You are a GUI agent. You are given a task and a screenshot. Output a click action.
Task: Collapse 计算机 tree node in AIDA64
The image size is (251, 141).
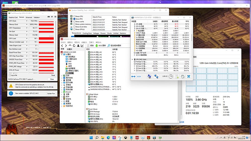tap(62, 54)
